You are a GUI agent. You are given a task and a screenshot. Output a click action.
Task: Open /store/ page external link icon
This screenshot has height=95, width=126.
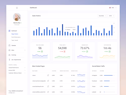tap(48, 75)
